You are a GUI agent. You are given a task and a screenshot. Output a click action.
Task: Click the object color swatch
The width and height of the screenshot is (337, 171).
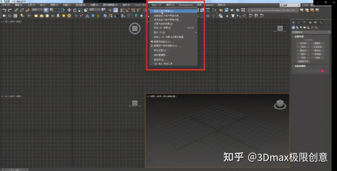pos(323,70)
